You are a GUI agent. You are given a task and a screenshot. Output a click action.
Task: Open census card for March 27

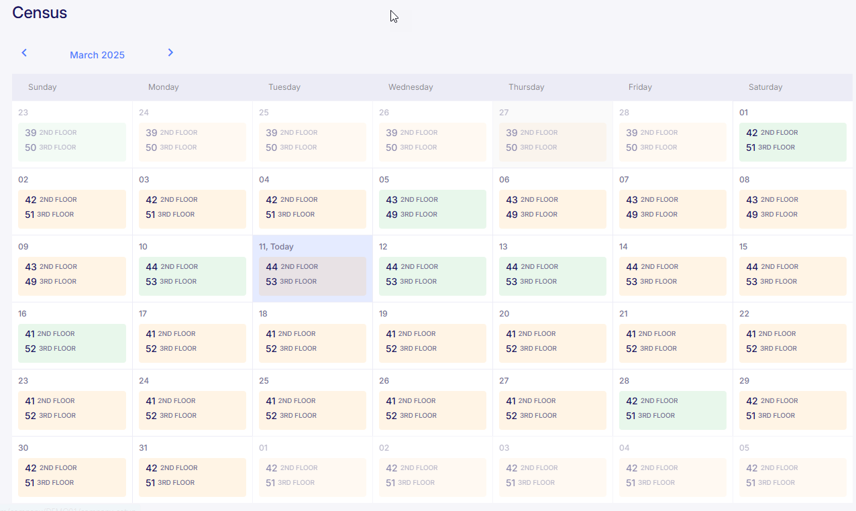tap(553, 410)
